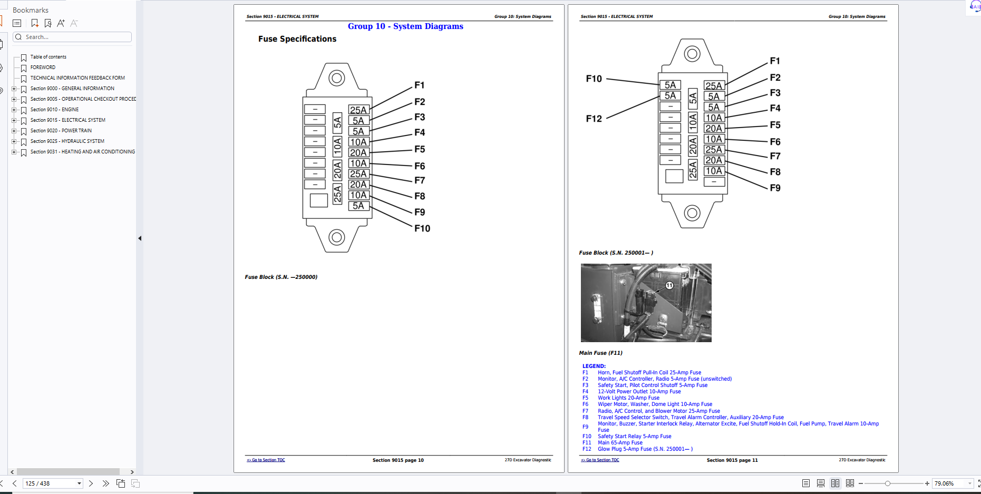Click the bookmarks panel horizontal scrollbar
The width and height of the screenshot is (981, 494).
coord(68,472)
